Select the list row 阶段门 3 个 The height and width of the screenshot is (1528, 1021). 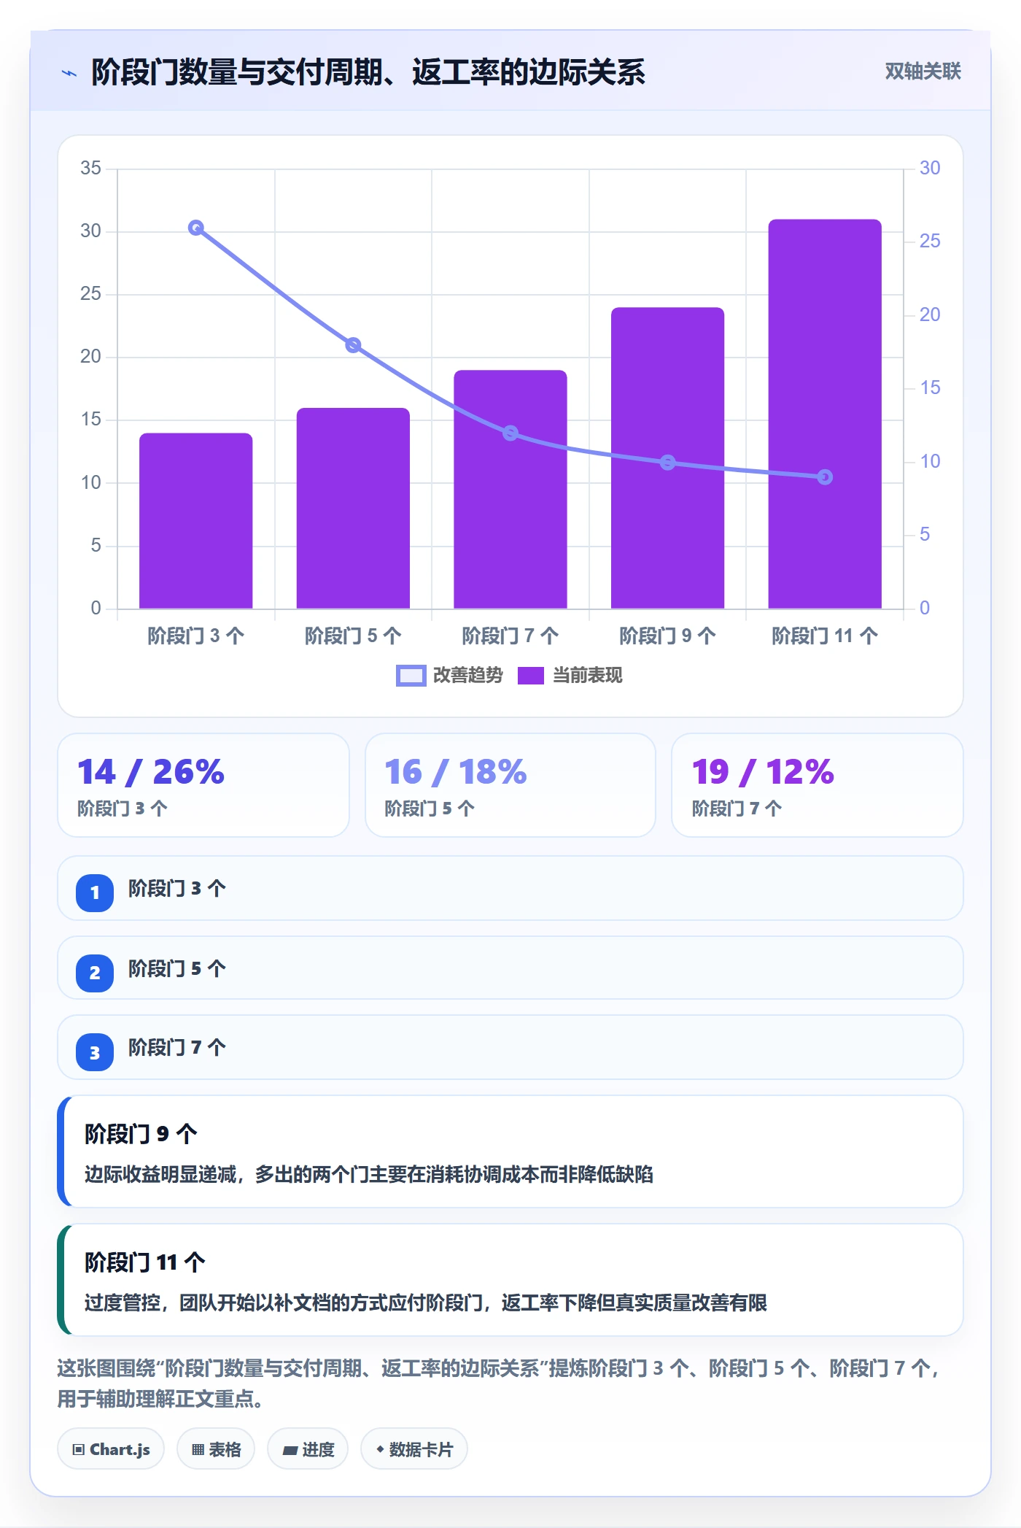coord(510,888)
